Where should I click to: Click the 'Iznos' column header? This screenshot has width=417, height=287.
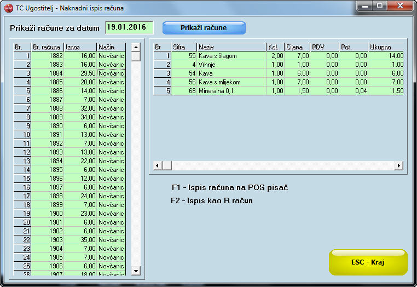pos(80,47)
